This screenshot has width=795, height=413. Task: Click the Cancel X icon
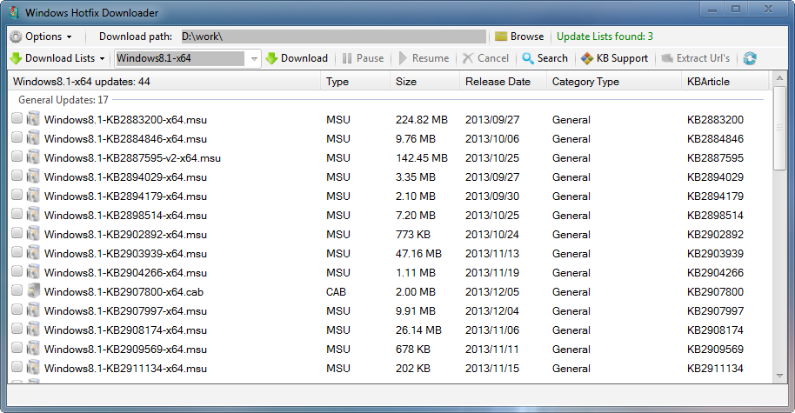(468, 58)
